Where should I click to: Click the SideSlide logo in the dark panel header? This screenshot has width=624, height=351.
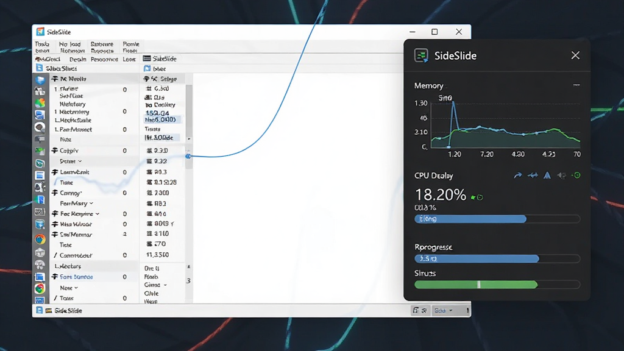coord(421,55)
